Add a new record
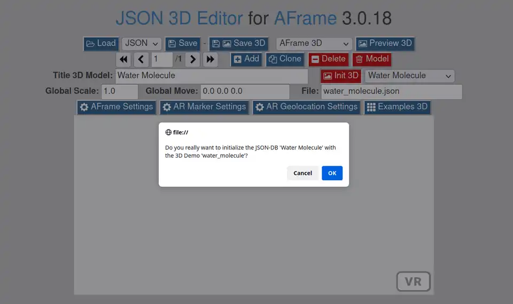Image resolution: width=513 pixels, height=304 pixels. [x=246, y=59]
